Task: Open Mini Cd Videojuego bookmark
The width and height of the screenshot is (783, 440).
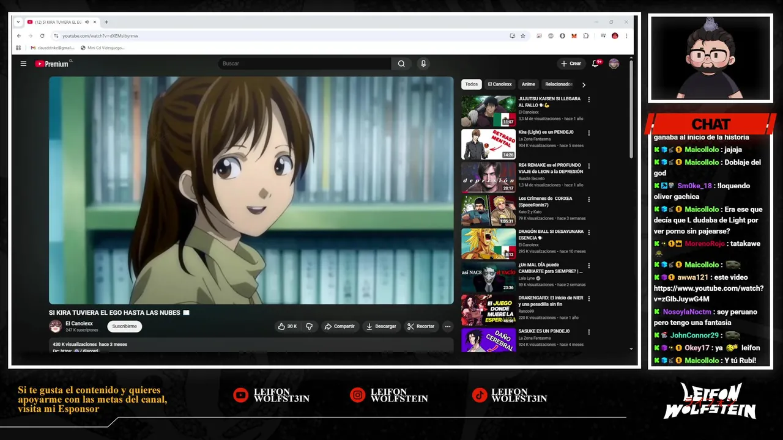Action: pyautogui.click(x=103, y=48)
